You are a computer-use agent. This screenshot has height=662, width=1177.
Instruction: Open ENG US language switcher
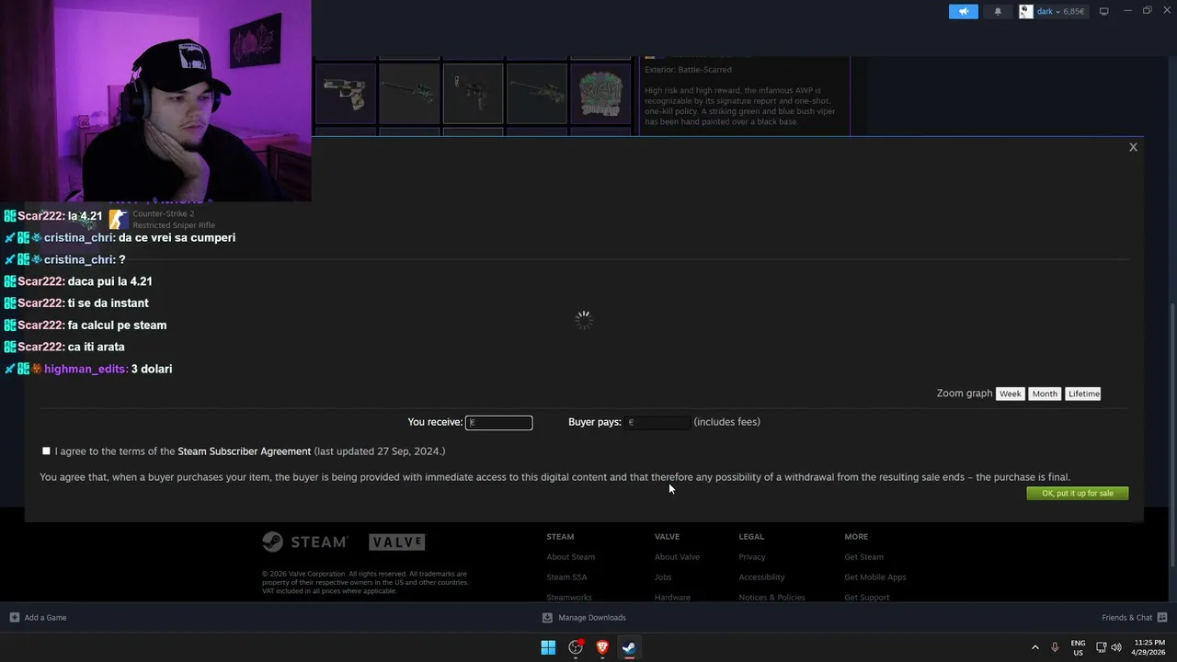click(1078, 647)
